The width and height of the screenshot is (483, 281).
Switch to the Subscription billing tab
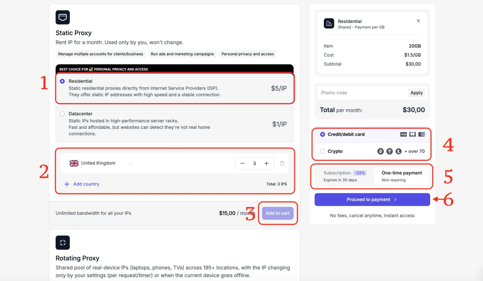click(344, 176)
